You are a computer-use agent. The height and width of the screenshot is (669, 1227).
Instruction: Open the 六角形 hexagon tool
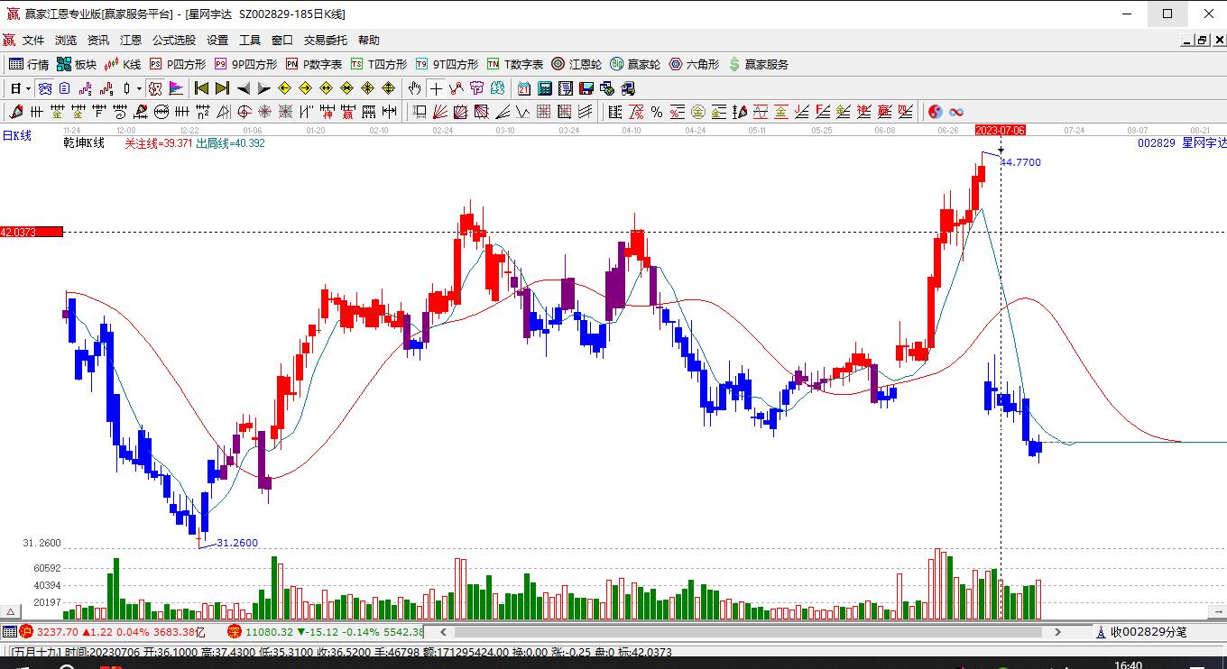tap(694, 64)
